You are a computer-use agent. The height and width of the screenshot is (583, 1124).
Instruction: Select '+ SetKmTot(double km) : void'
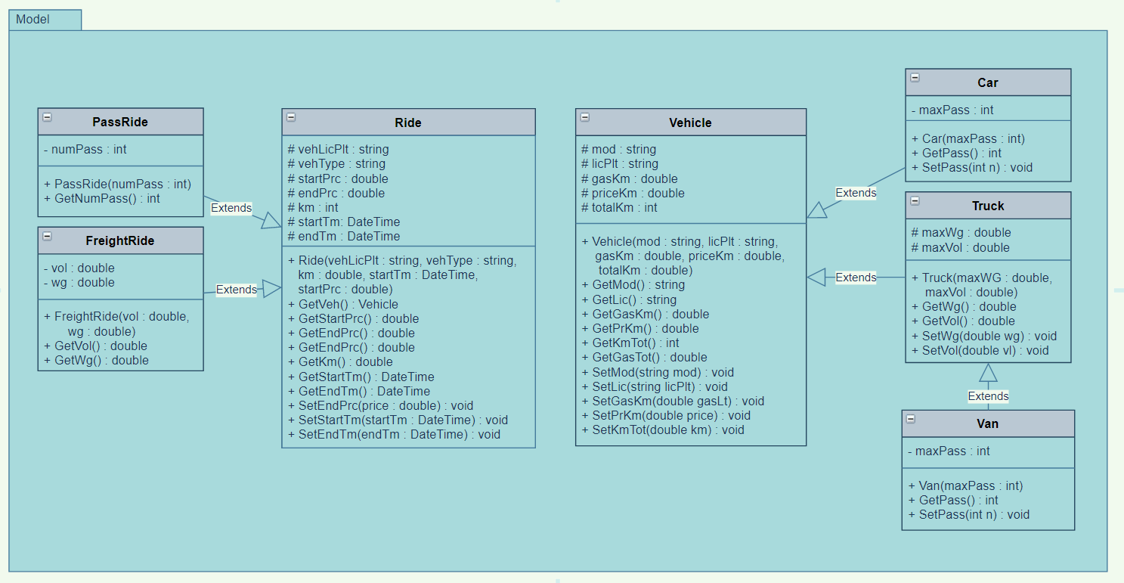[663, 429]
